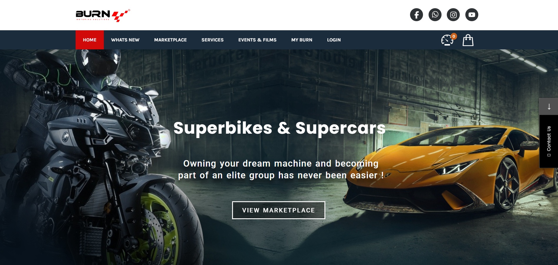The width and height of the screenshot is (558, 265).
Task: Click the LOGIN link
Action: click(334, 40)
